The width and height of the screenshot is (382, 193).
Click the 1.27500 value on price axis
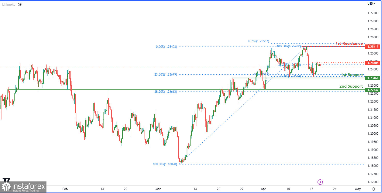coord(372,13)
